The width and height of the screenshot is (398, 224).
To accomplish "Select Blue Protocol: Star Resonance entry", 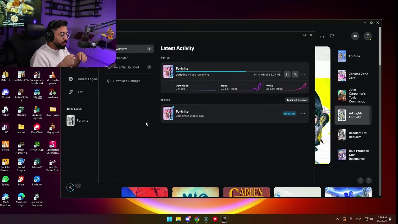I will pos(353,155).
